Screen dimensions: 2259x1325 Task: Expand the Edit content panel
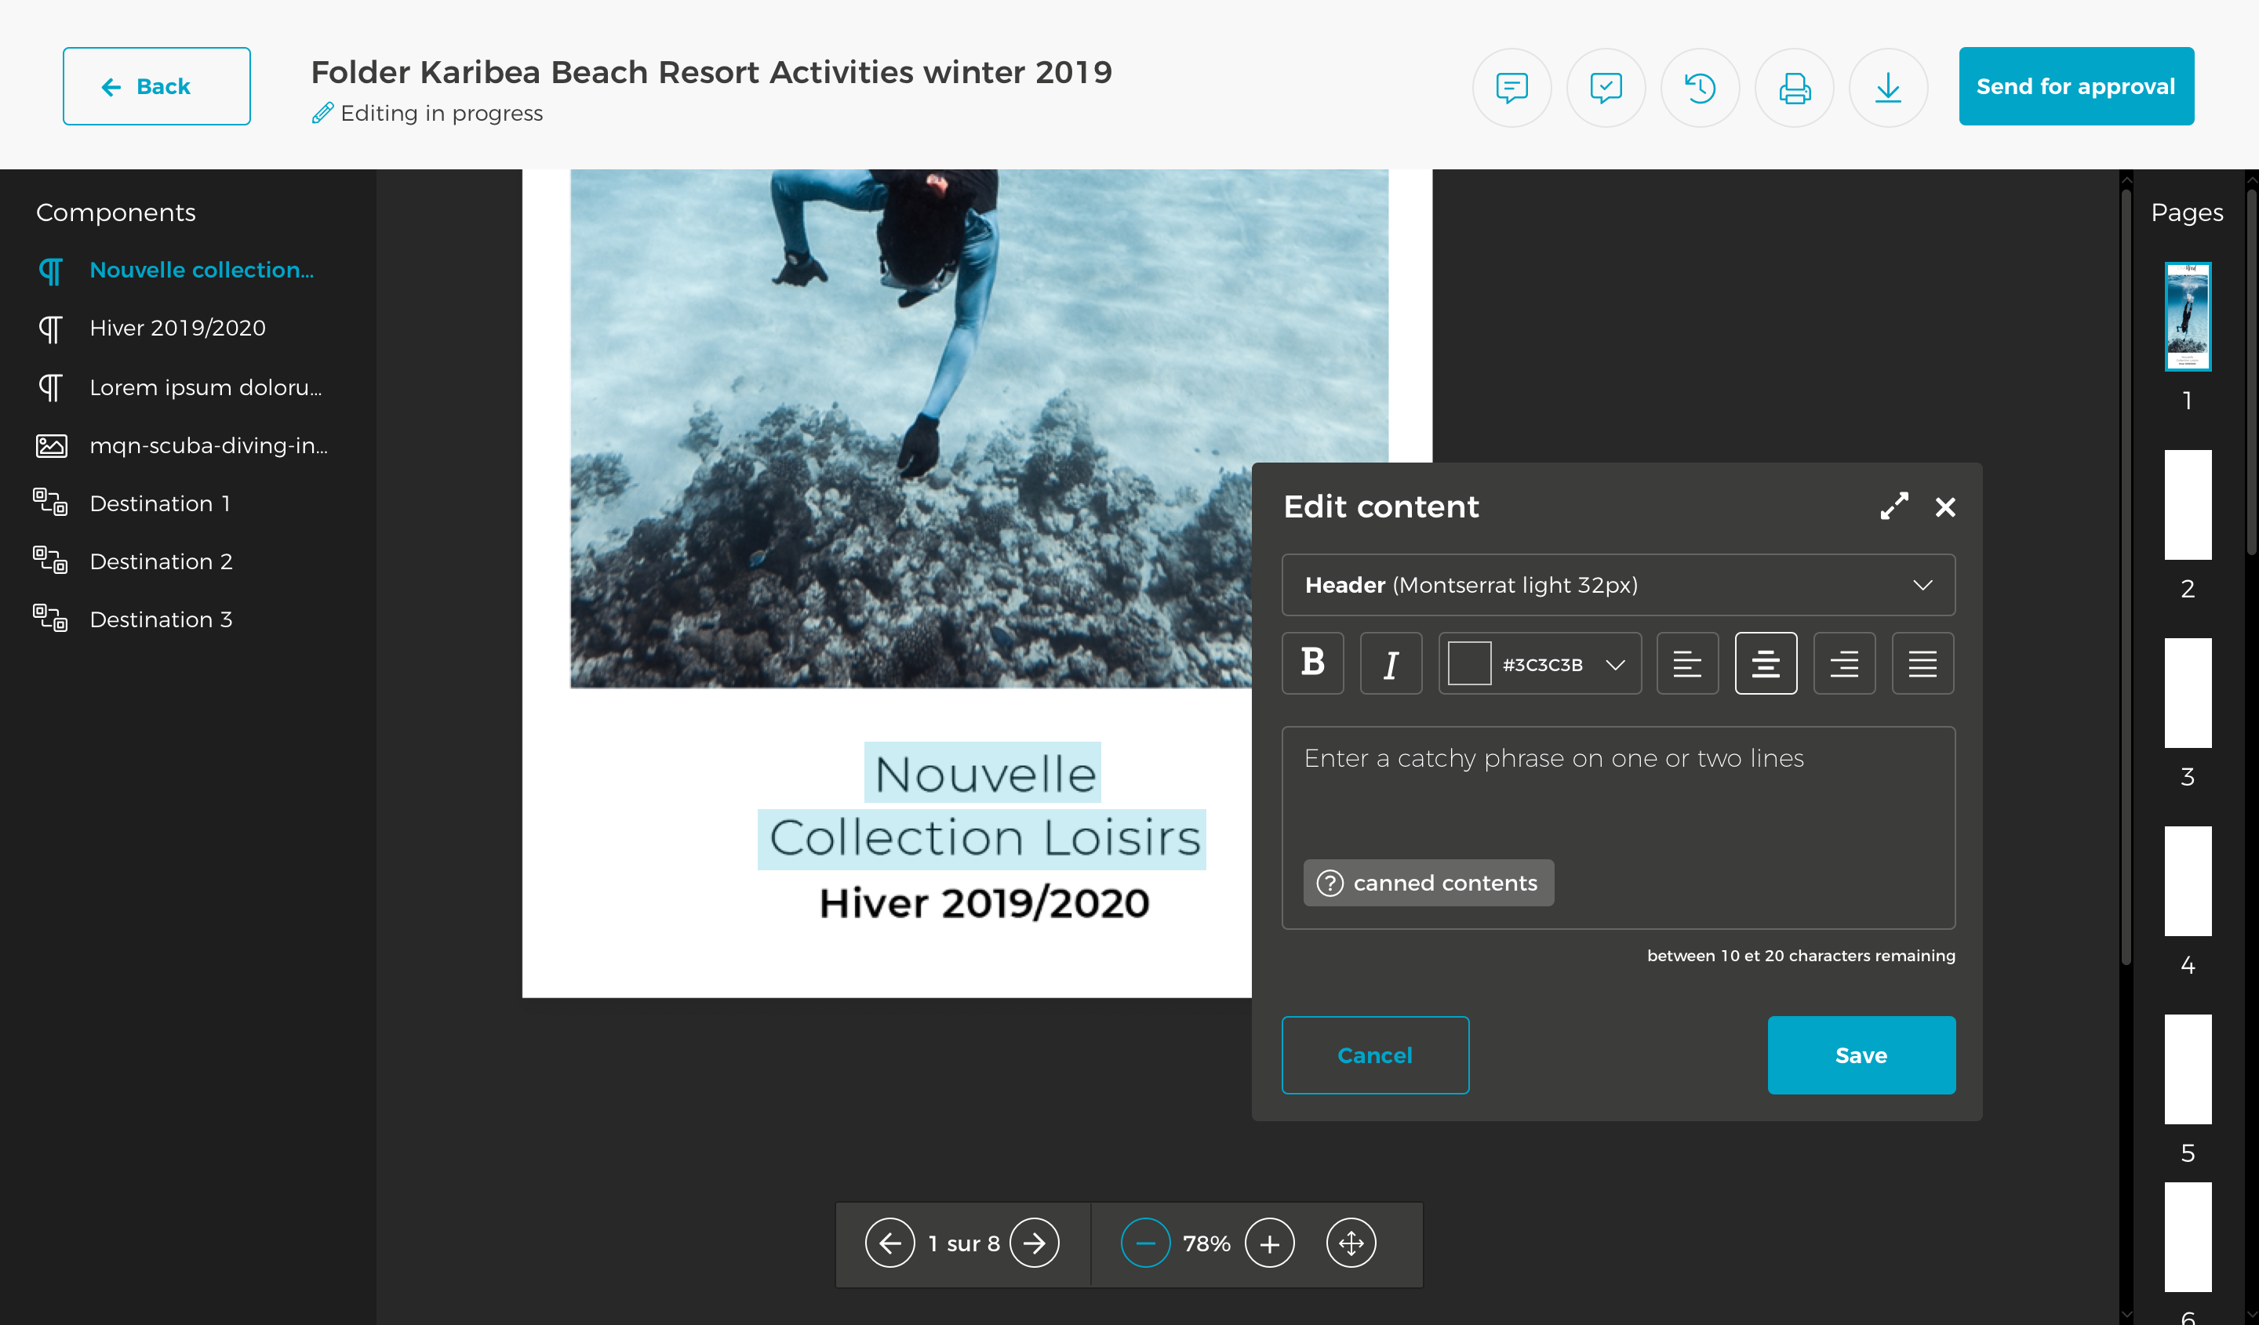(x=1893, y=506)
